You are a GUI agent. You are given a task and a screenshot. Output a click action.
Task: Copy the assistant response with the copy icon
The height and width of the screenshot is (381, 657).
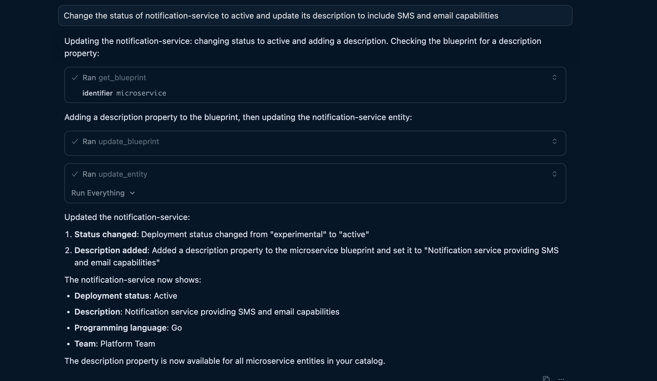[x=546, y=378]
